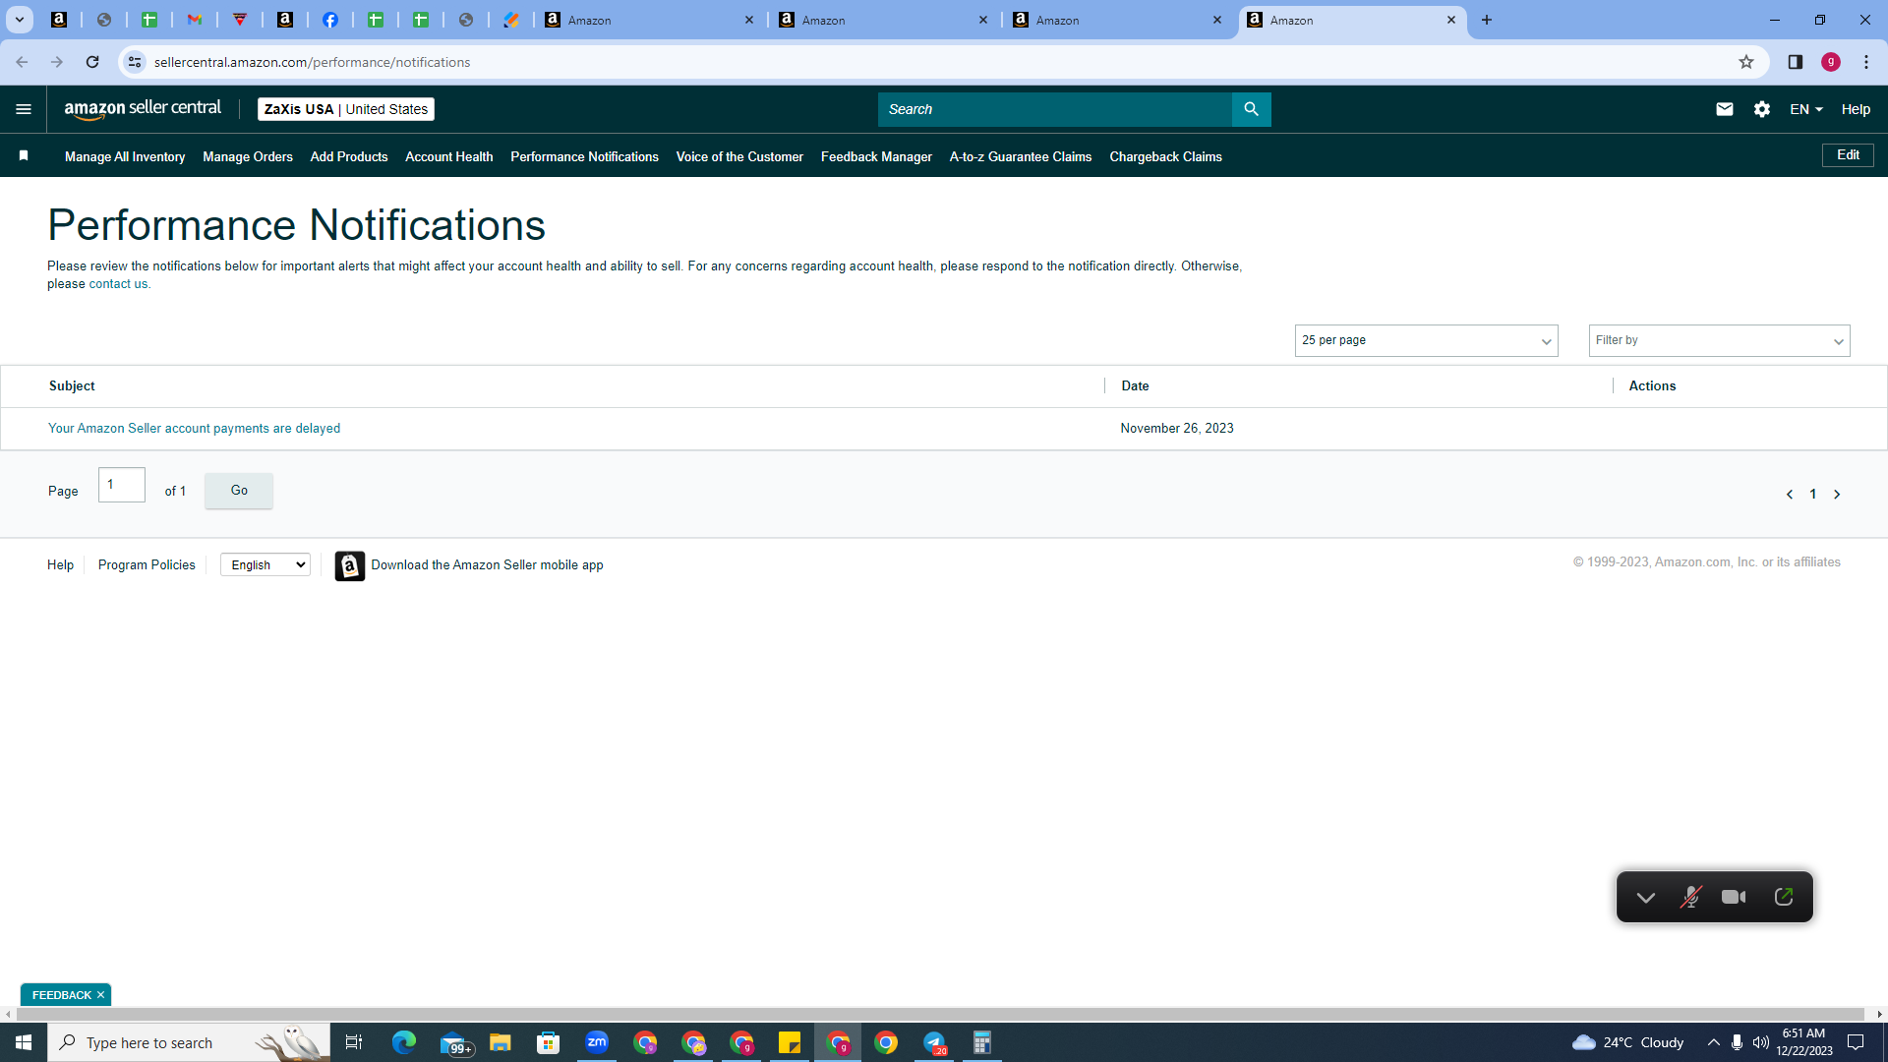Click the FEEDBACK button
The height and width of the screenshot is (1062, 1888).
pyautogui.click(x=61, y=995)
